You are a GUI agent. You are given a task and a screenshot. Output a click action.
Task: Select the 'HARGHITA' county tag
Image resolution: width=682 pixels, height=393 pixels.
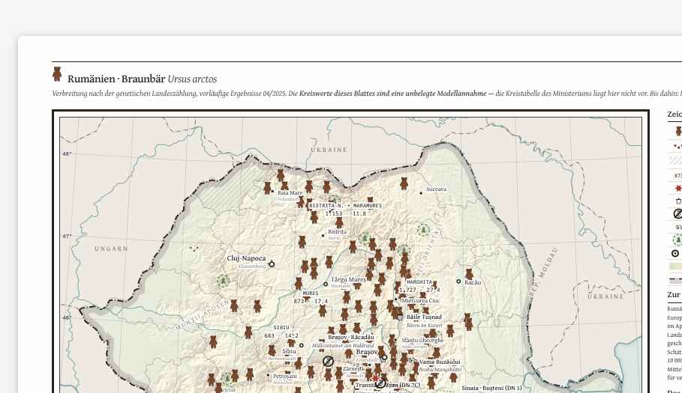[419, 282]
